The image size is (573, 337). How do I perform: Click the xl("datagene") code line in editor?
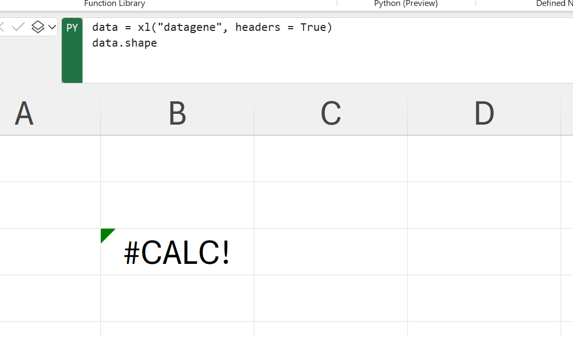[212, 28]
